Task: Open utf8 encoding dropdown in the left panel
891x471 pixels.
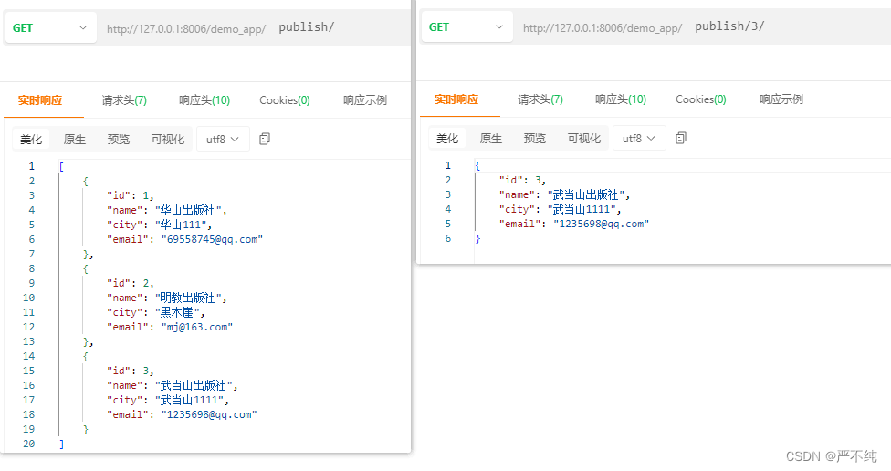Action: (223, 139)
